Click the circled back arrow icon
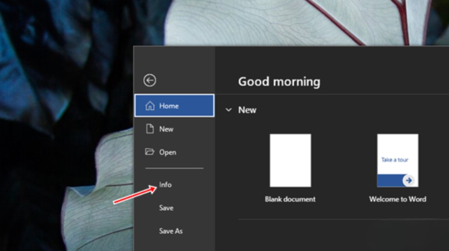This screenshot has height=251, width=449. click(150, 80)
